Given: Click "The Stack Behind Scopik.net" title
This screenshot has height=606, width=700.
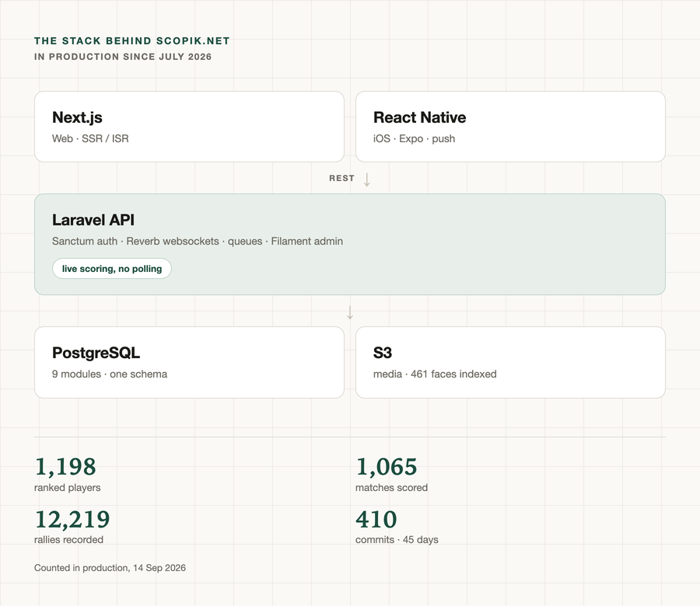Looking at the screenshot, I should pyautogui.click(x=132, y=41).
